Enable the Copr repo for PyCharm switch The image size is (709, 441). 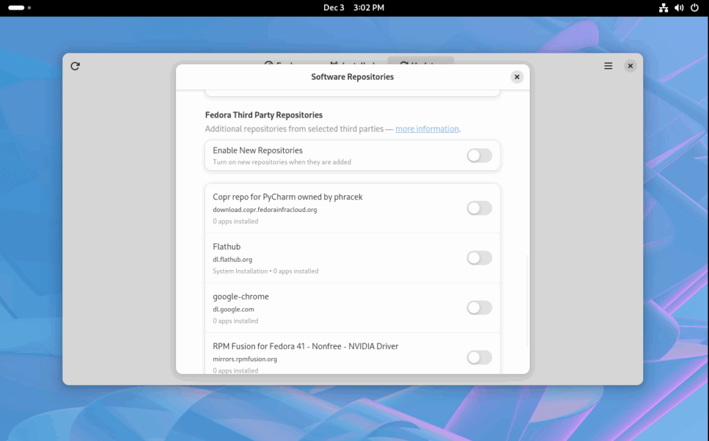[x=479, y=208]
